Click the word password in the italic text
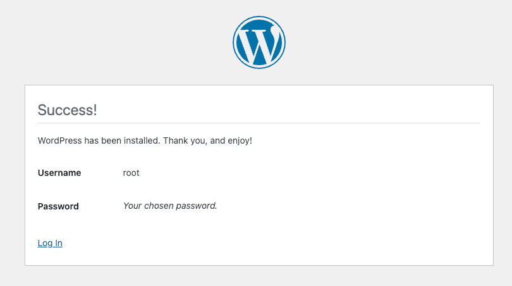 click(197, 206)
